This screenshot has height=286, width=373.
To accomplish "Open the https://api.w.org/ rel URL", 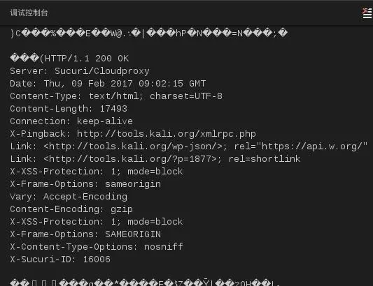I will pyautogui.click(x=311, y=146).
